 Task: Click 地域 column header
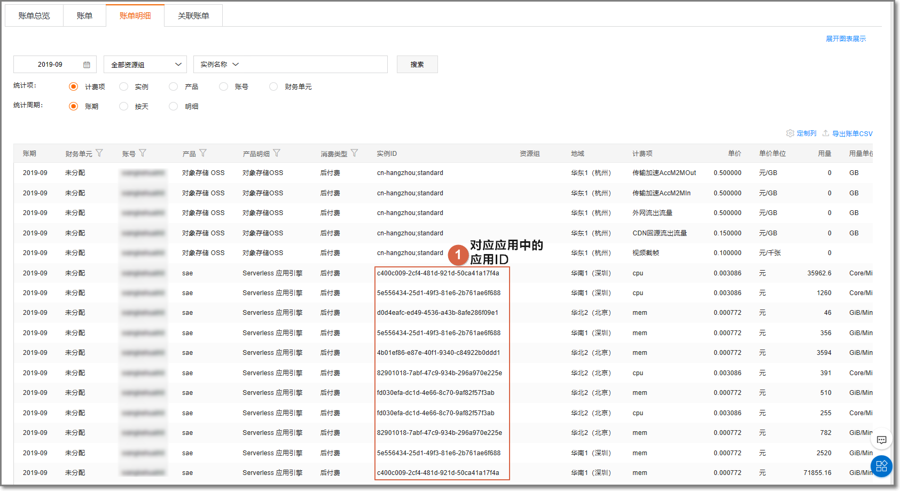click(x=577, y=154)
